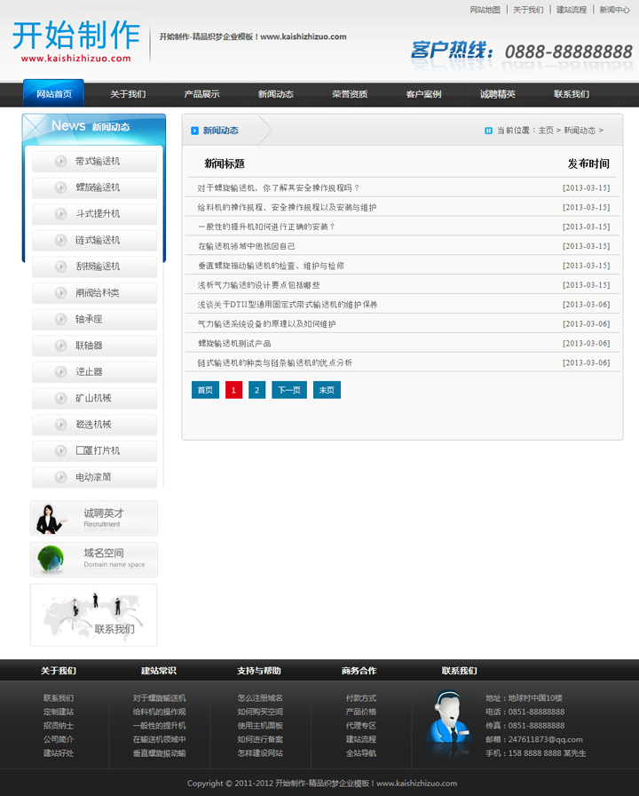The width and height of the screenshot is (639, 796).
Task: Go to page 2 of news list
Action: (x=256, y=390)
